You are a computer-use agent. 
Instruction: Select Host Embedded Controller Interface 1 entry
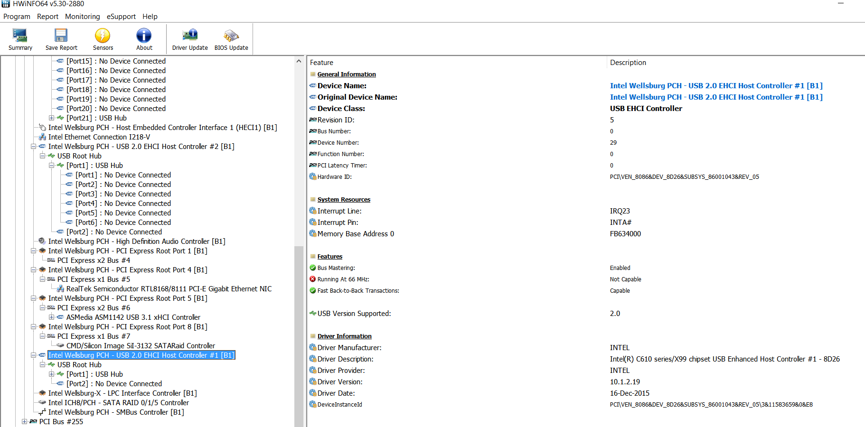(x=163, y=128)
